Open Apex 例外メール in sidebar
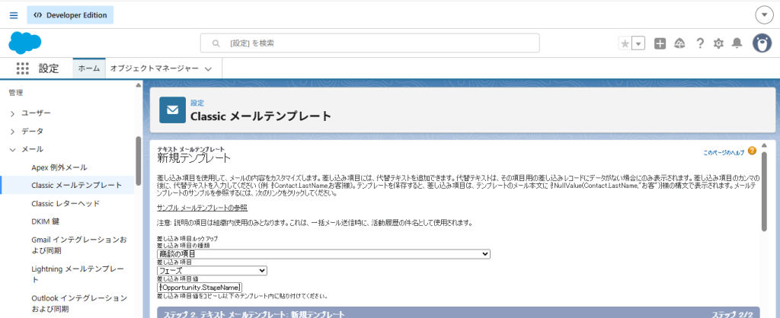The image size is (780, 318). (59, 167)
